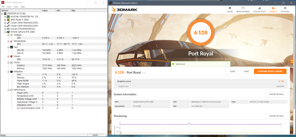Click the question mark beside Valid score
Screen dimensions: 296x137
tap(228, 64)
